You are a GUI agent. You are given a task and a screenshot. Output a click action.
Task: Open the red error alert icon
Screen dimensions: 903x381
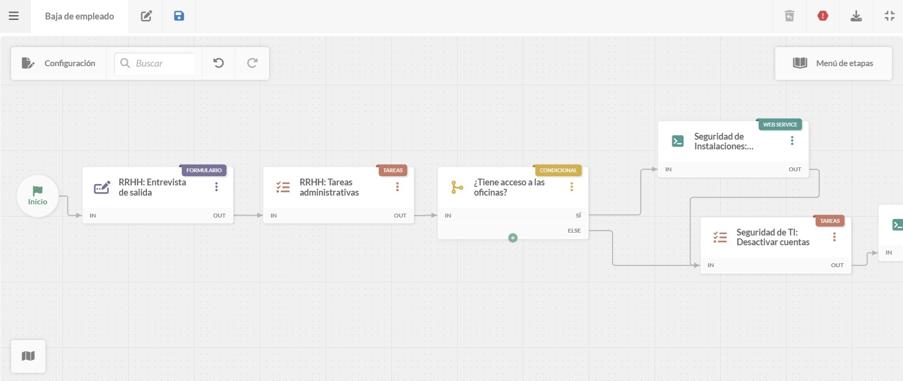click(x=823, y=16)
